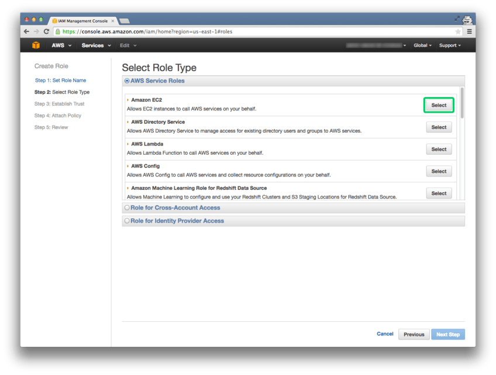Viewport: 496px width, 375px height.
Task: Select the AWS Config role
Action: tap(439, 171)
